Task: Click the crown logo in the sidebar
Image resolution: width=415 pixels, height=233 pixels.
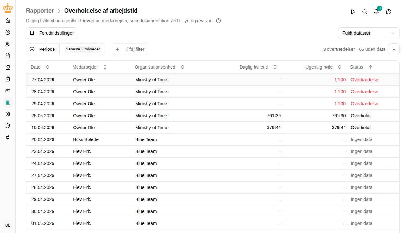Action: point(8,8)
